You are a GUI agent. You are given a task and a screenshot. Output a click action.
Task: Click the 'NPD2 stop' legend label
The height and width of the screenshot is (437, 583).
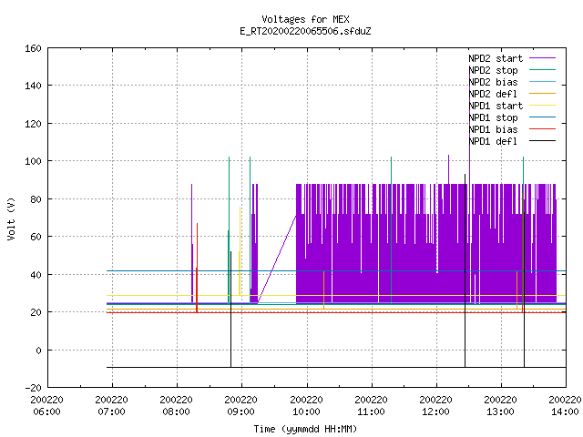click(x=493, y=70)
